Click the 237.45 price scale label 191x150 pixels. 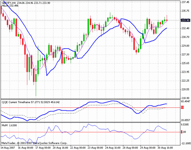[185, 2]
